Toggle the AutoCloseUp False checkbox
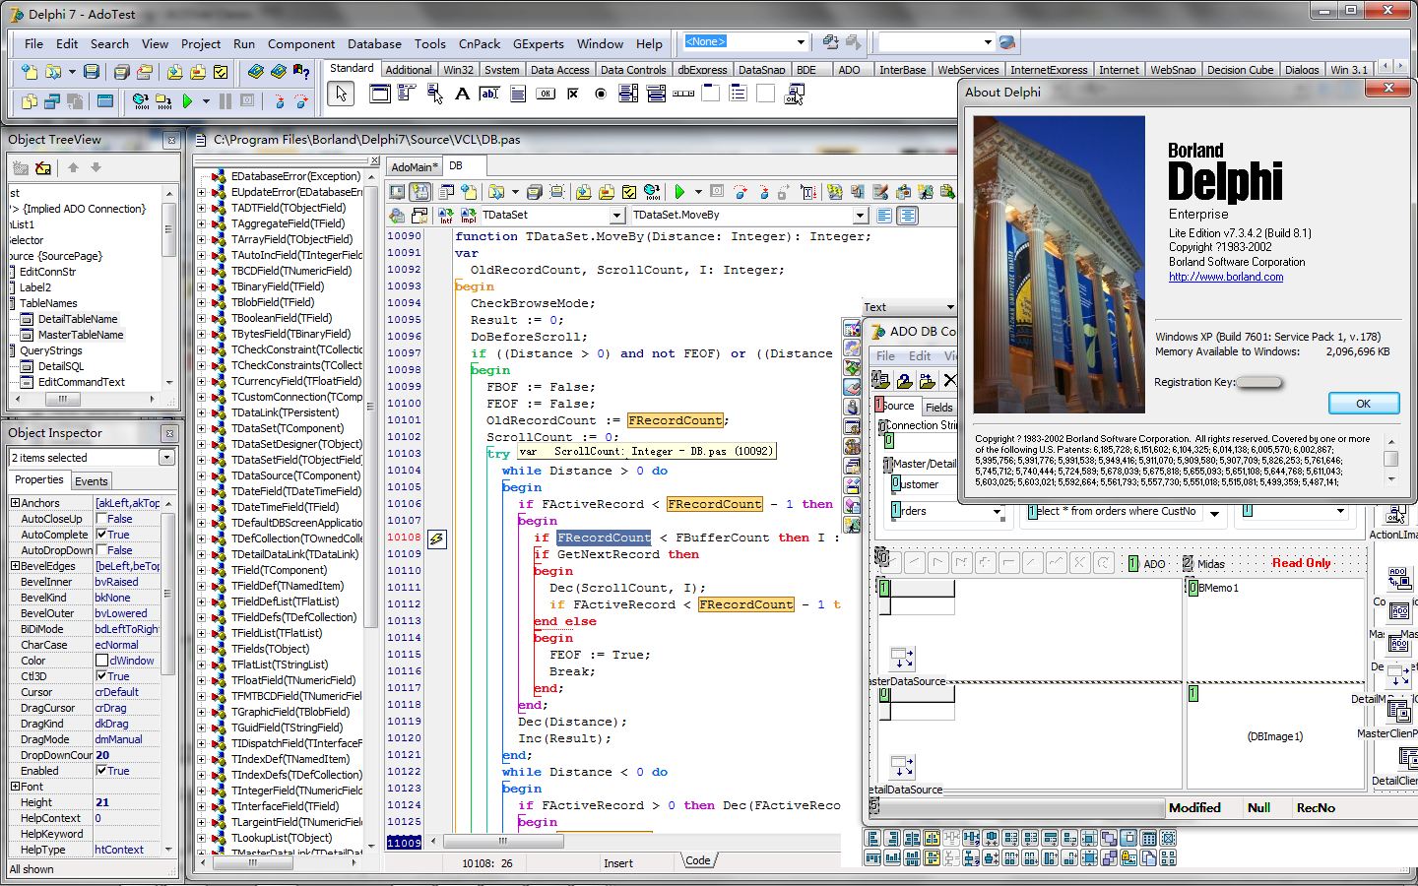This screenshot has height=886, width=1418. 101,519
